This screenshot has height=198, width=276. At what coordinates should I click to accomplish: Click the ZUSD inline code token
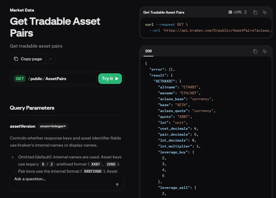(x=111, y=164)
